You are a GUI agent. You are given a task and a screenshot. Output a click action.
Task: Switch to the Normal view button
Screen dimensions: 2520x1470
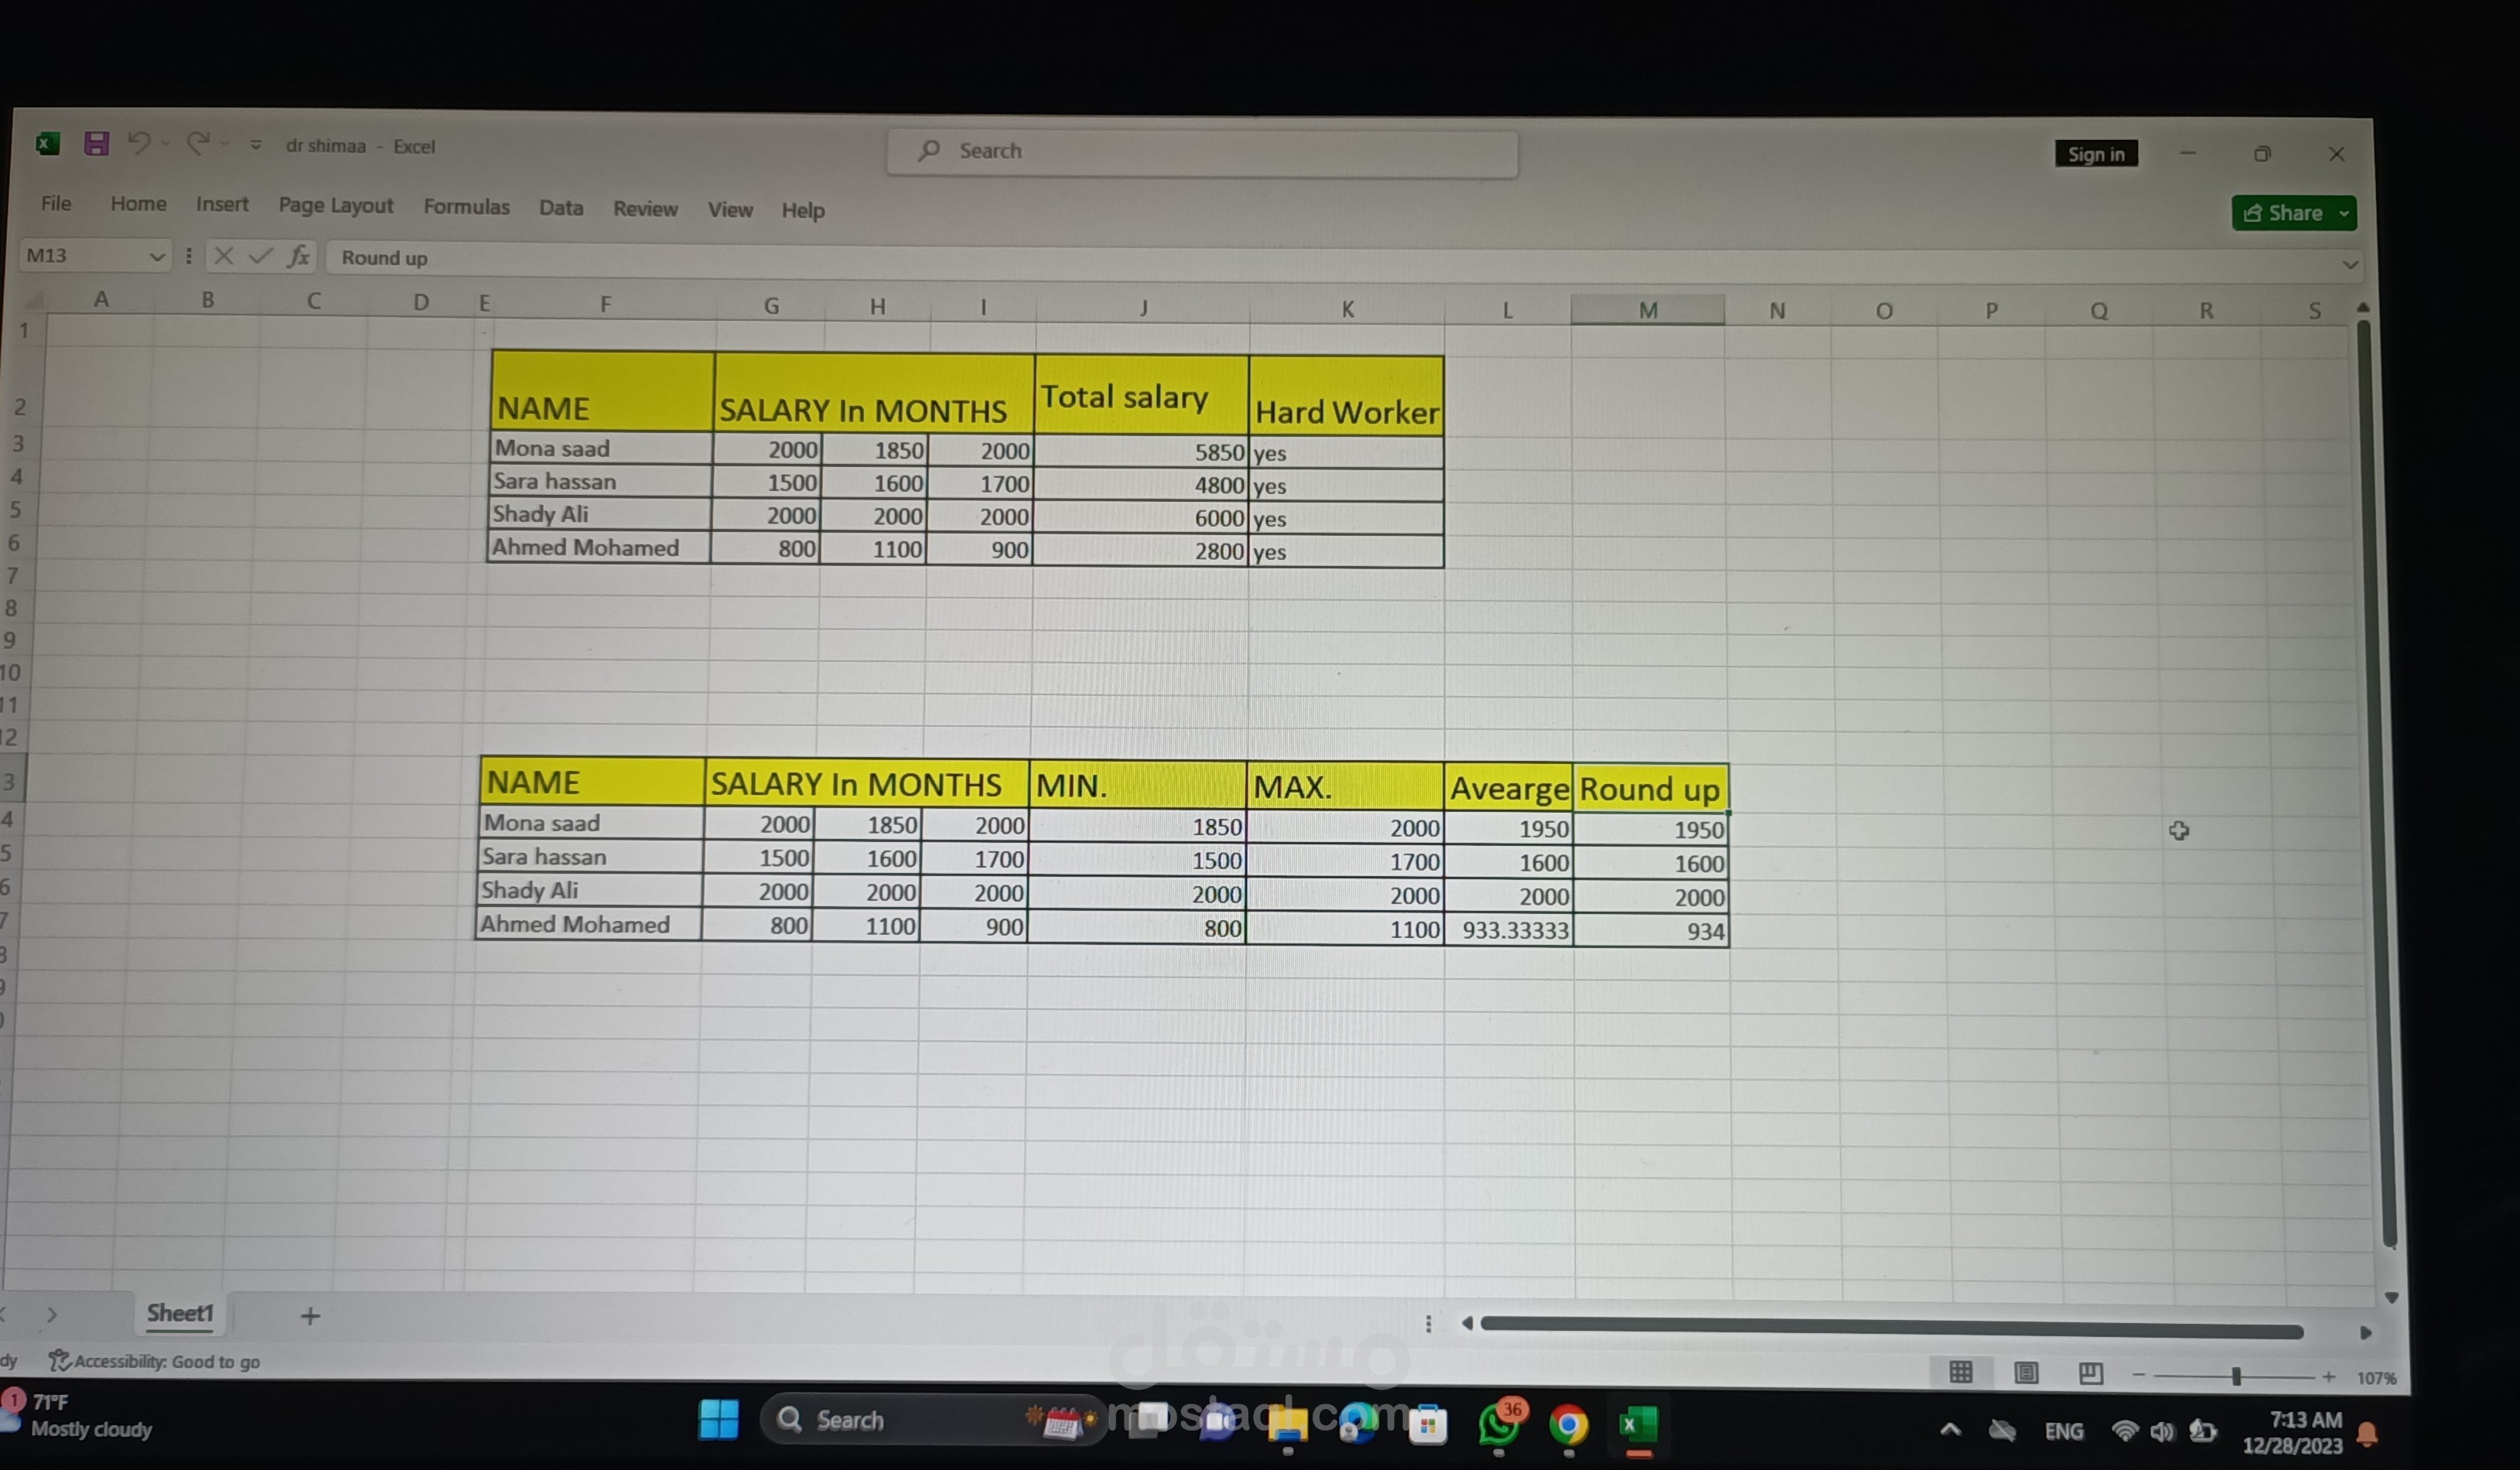point(1961,1373)
